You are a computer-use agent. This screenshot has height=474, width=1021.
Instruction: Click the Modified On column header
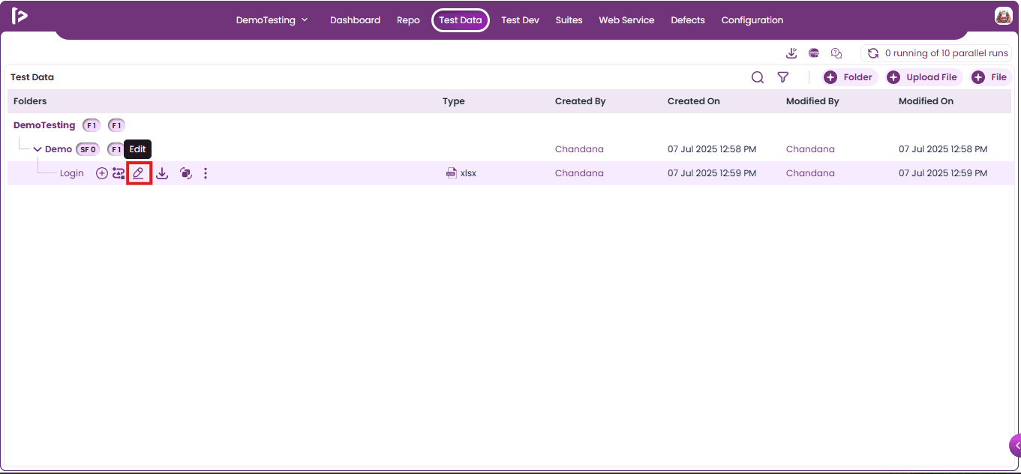[x=926, y=101]
